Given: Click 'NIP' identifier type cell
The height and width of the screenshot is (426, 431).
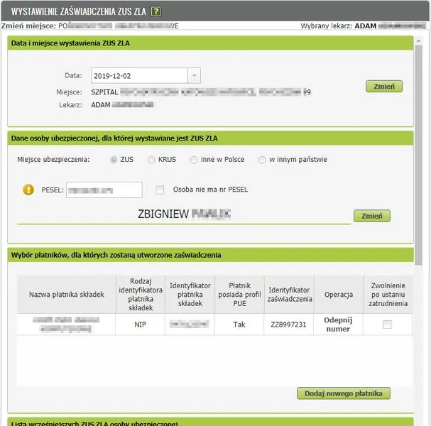Looking at the screenshot, I should (140, 324).
